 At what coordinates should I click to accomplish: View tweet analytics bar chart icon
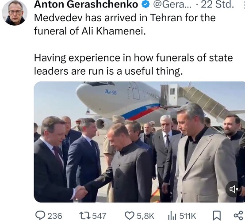(172, 216)
